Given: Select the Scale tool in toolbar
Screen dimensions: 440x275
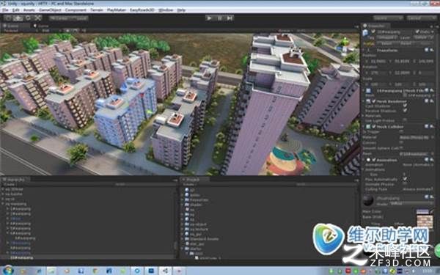Looking at the screenshot, I should tap(38, 18).
